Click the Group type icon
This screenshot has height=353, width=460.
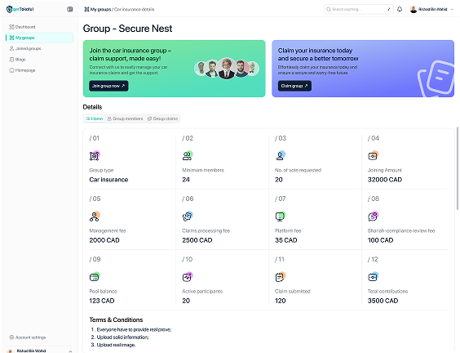[x=95, y=155]
